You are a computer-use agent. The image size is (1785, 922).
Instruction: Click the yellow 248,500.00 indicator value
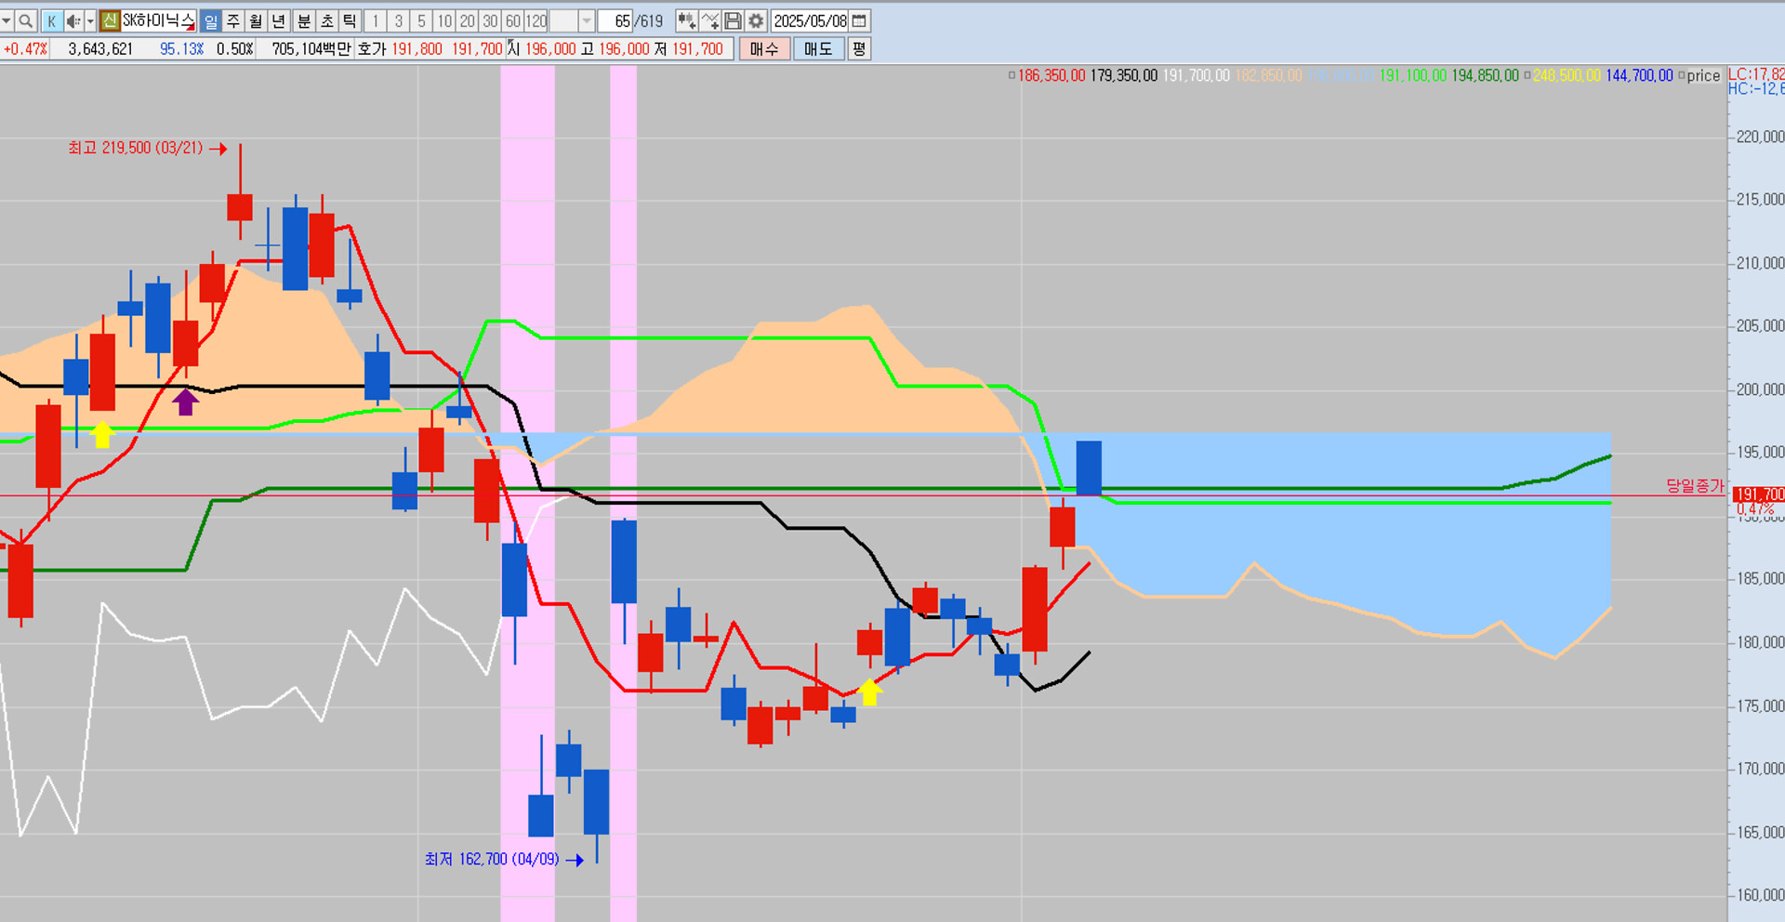point(1567,75)
